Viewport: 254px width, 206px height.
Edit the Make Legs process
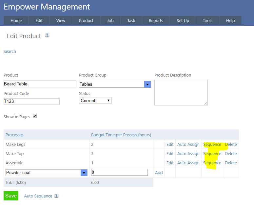[170, 145]
